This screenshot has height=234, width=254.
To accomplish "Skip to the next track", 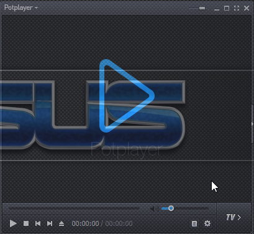I will pyautogui.click(x=50, y=223).
